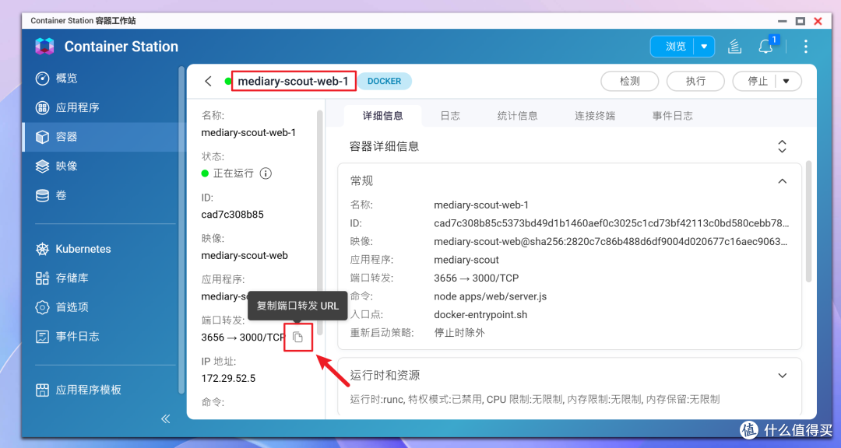Click the sha256 image digest value
This screenshot has width=841, height=448.
(x=611, y=242)
